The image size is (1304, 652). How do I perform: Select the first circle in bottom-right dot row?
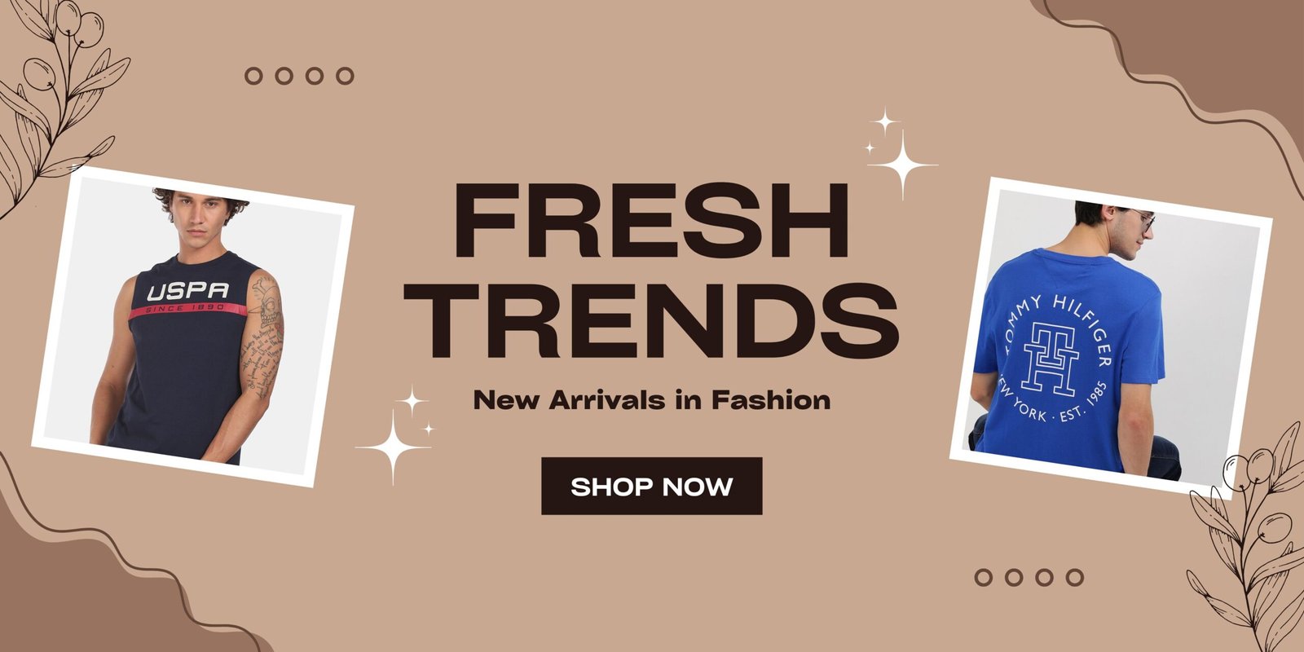tap(984, 577)
